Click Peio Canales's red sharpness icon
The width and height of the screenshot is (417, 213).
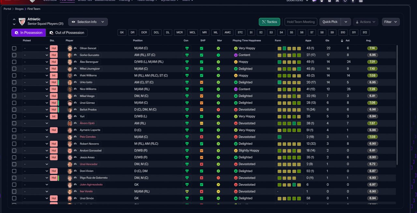click(201, 137)
